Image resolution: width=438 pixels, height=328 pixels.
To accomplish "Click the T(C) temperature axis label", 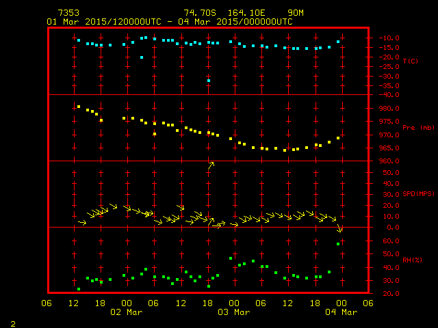I will click(x=410, y=61).
